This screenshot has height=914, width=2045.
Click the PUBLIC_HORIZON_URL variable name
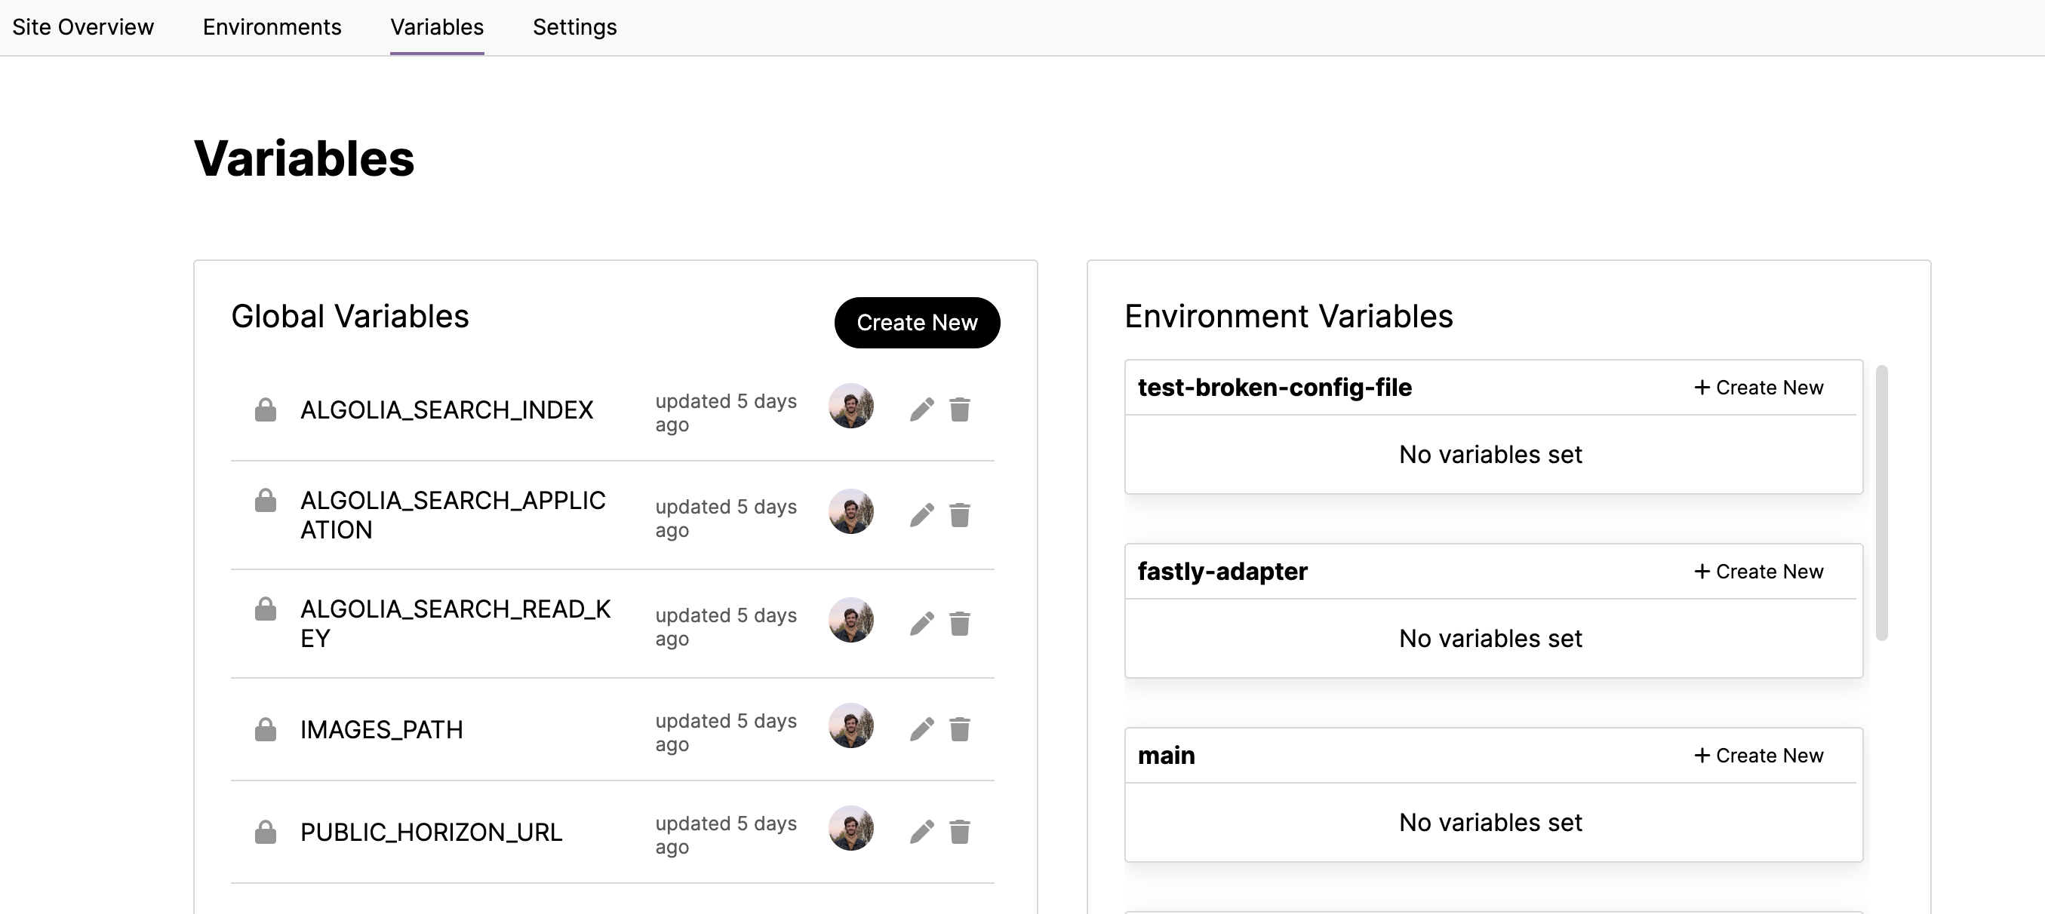pos(432,833)
